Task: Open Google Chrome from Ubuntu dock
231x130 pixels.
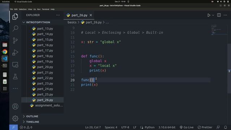Action: [x=5, y=52]
